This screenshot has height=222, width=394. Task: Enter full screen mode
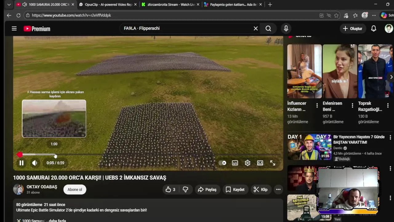[273, 163]
